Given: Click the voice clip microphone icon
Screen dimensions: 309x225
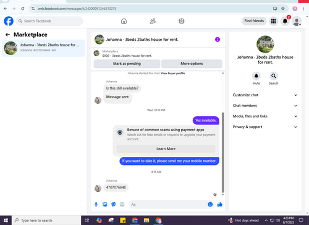Looking at the screenshot, I should [x=96, y=205].
